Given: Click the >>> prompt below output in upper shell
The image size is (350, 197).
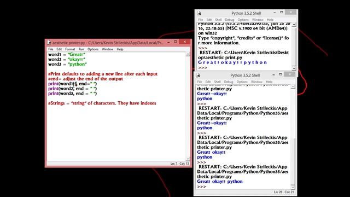Looking at the screenshot, I should [x=203, y=68].
